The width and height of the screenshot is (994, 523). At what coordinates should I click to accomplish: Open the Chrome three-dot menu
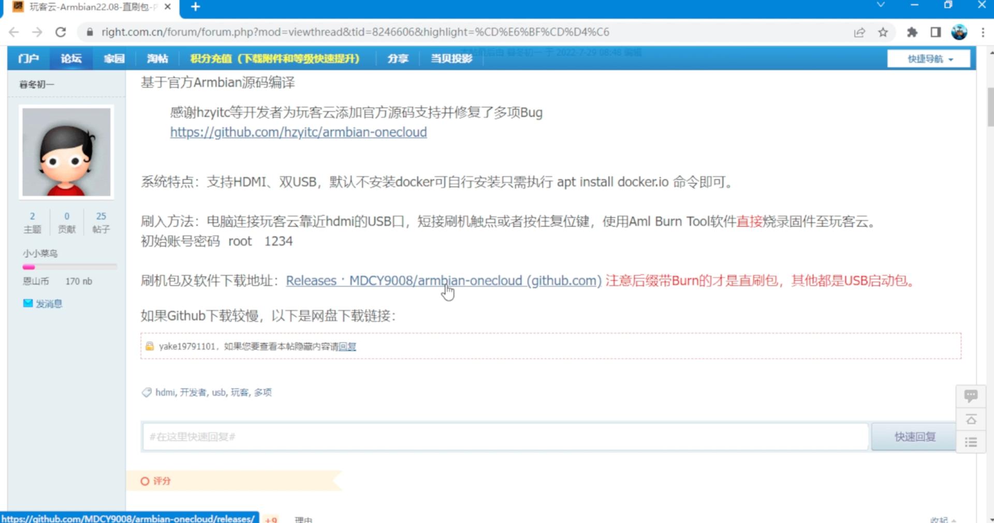[983, 32]
